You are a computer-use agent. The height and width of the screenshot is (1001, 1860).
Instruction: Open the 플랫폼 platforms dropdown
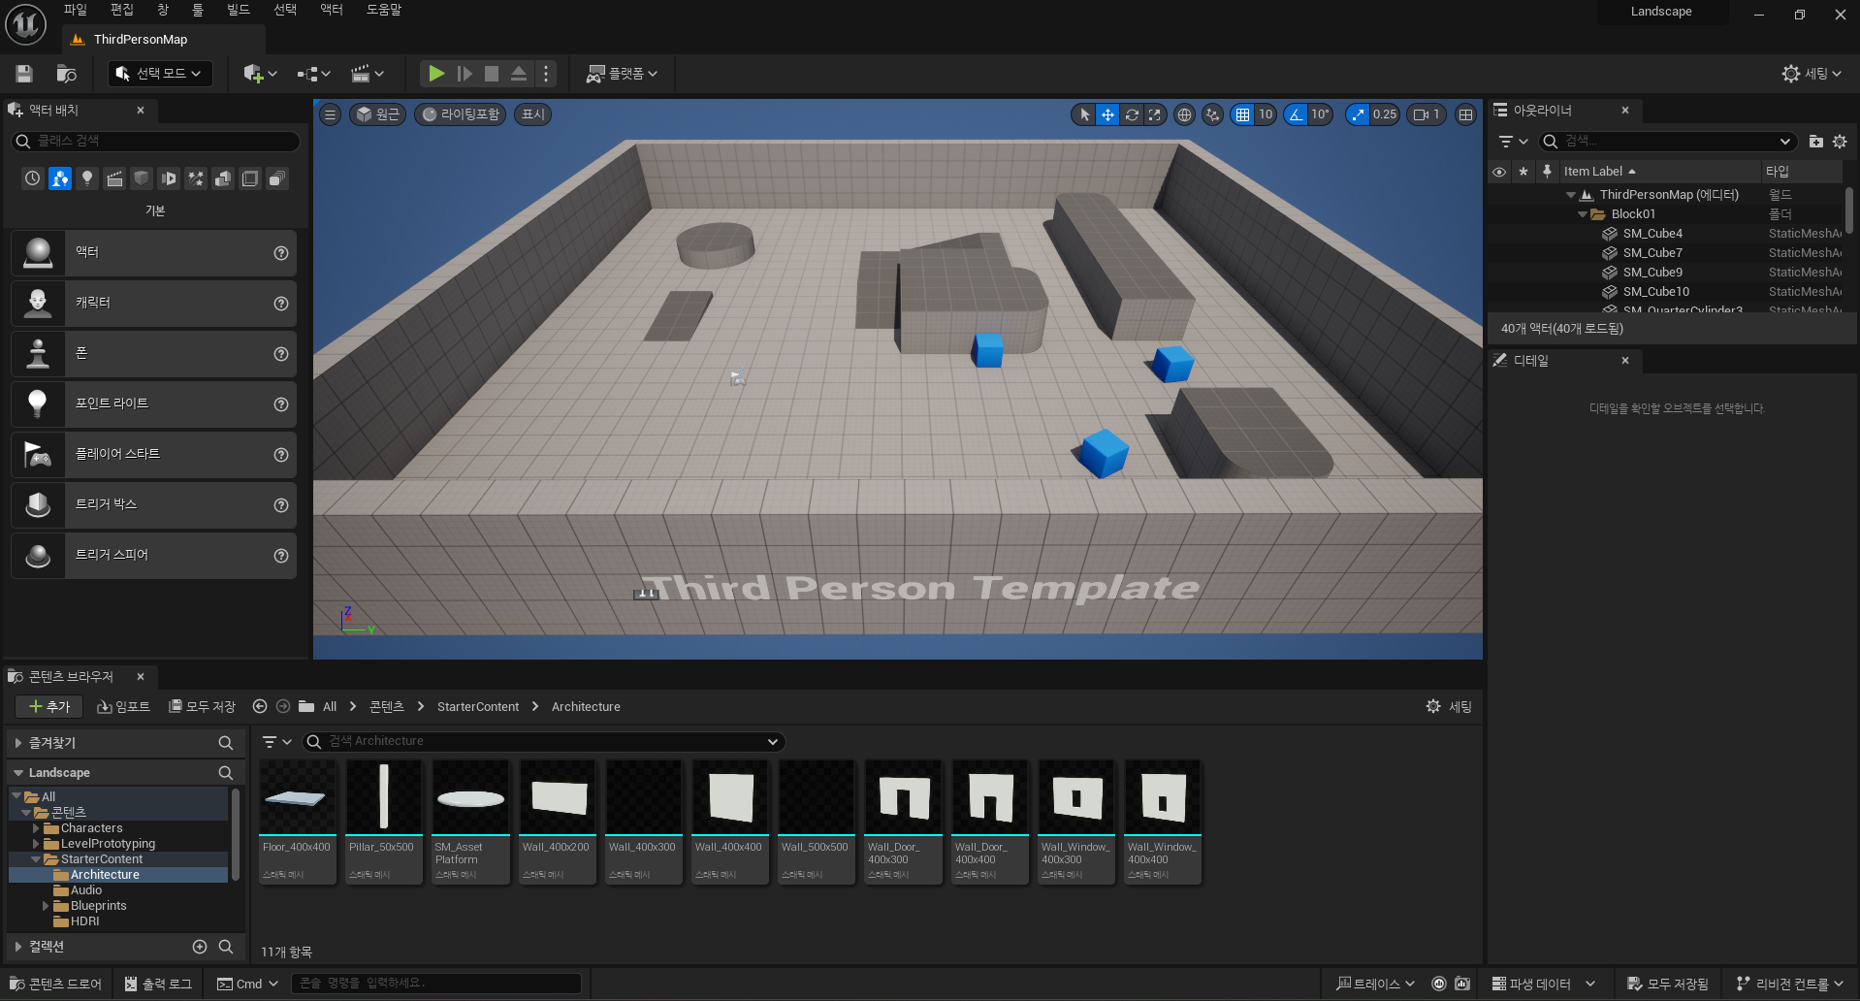click(x=622, y=74)
